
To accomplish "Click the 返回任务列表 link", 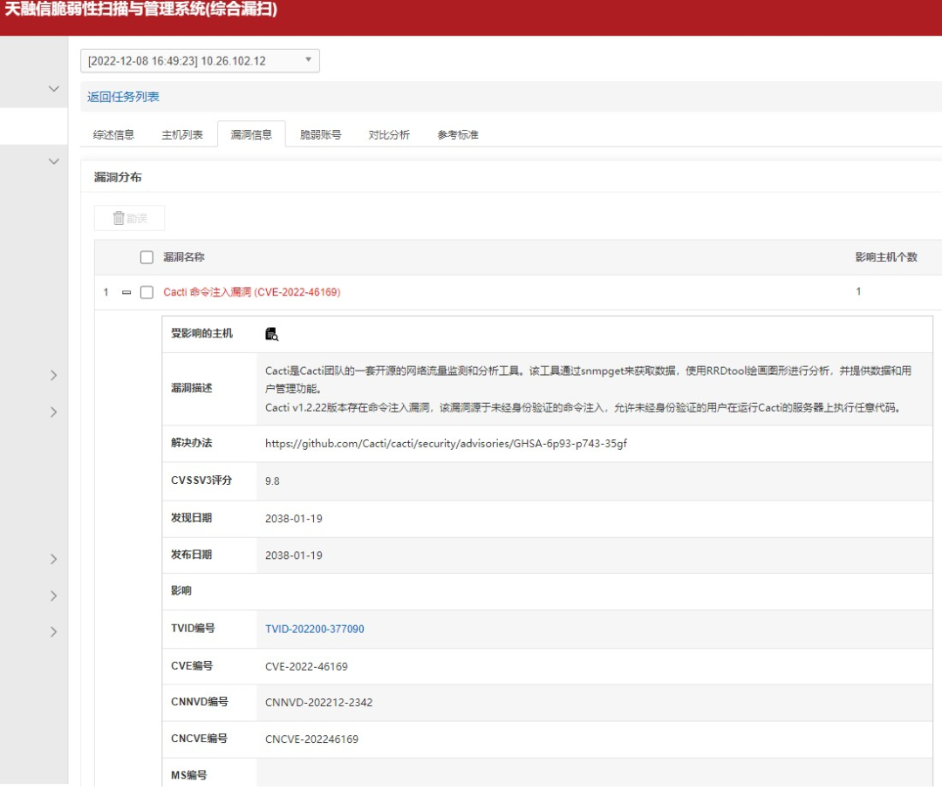I will click(123, 97).
